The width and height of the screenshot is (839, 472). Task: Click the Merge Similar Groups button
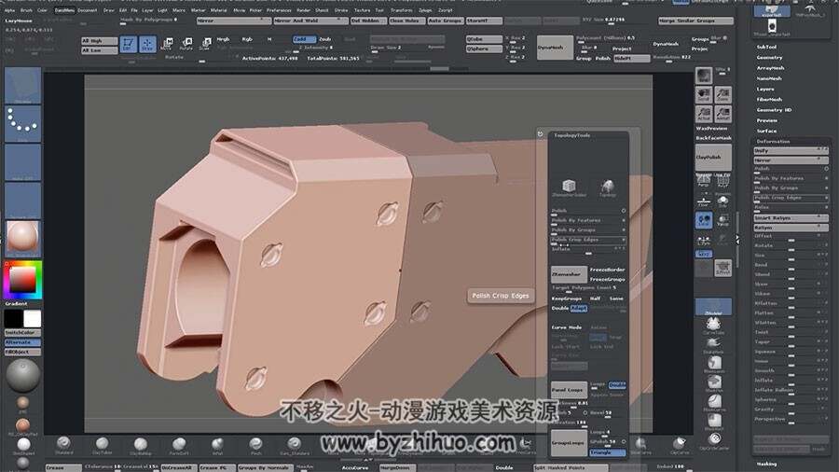tap(695, 21)
